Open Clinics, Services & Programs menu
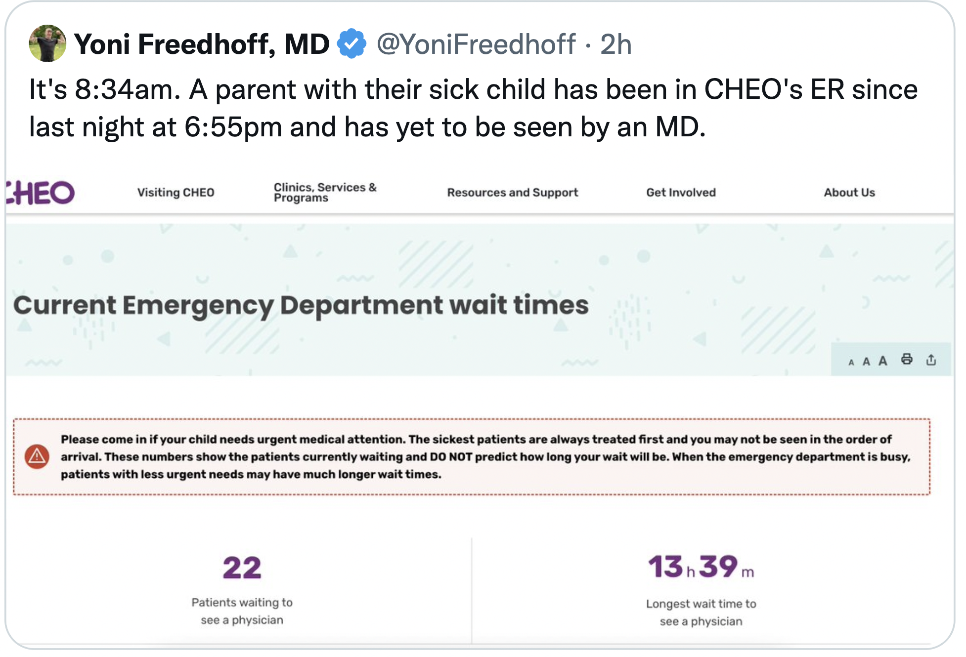 [325, 193]
